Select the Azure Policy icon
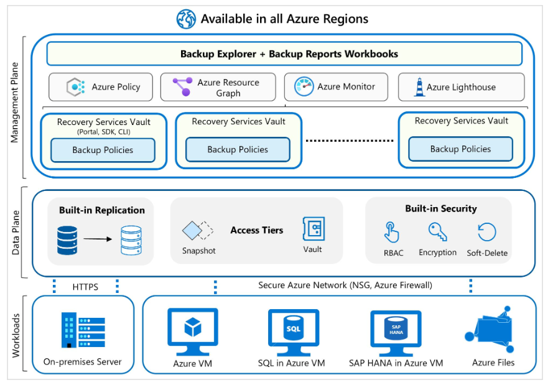Viewport: 558px width, 385px height. [x=75, y=86]
